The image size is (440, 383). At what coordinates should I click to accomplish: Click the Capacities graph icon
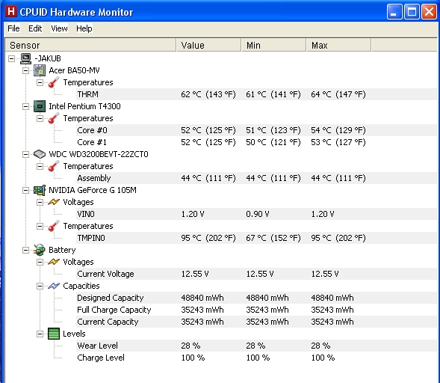point(54,286)
